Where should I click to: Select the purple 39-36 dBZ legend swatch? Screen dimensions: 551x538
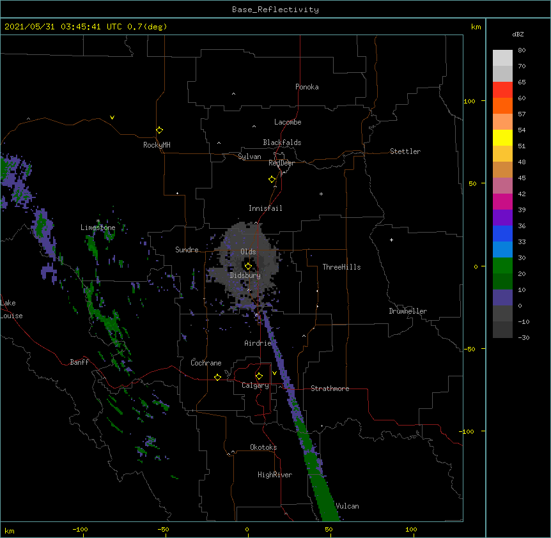click(502, 218)
